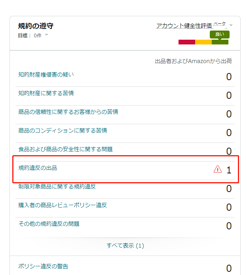Click the green segment of the health bar
This screenshot has height=275, width=247.
(220, 42)
